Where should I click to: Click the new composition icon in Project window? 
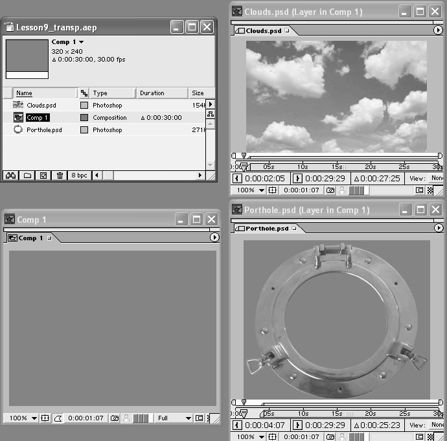pos(43,175)
